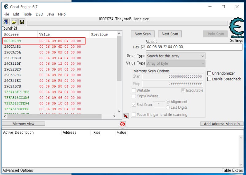Select result address 7FFA43F717E2
This screenshot has height=175, width=246.
[x=17, y=92]
